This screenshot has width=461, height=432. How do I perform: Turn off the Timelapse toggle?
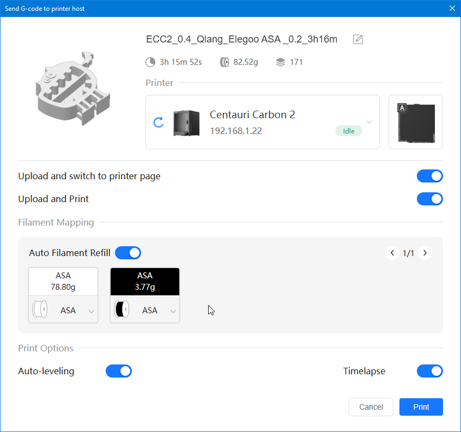(x=429, y=371)
